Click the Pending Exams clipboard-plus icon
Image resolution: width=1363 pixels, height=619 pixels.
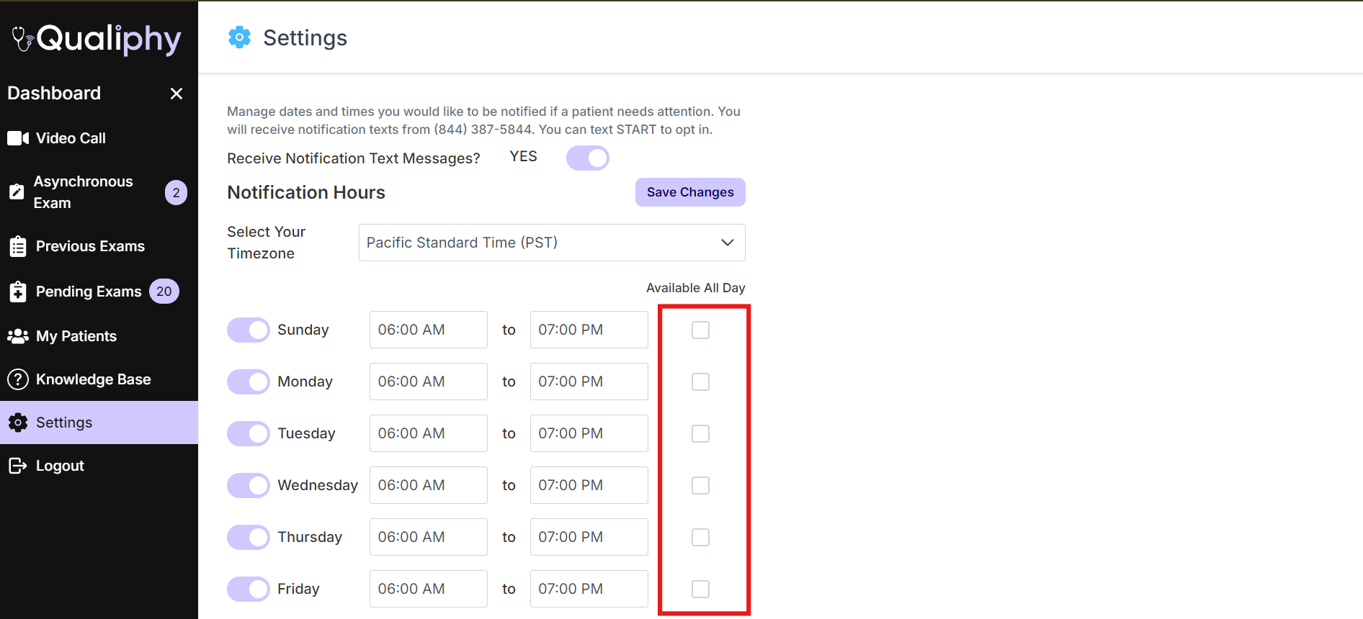point(18,292)
